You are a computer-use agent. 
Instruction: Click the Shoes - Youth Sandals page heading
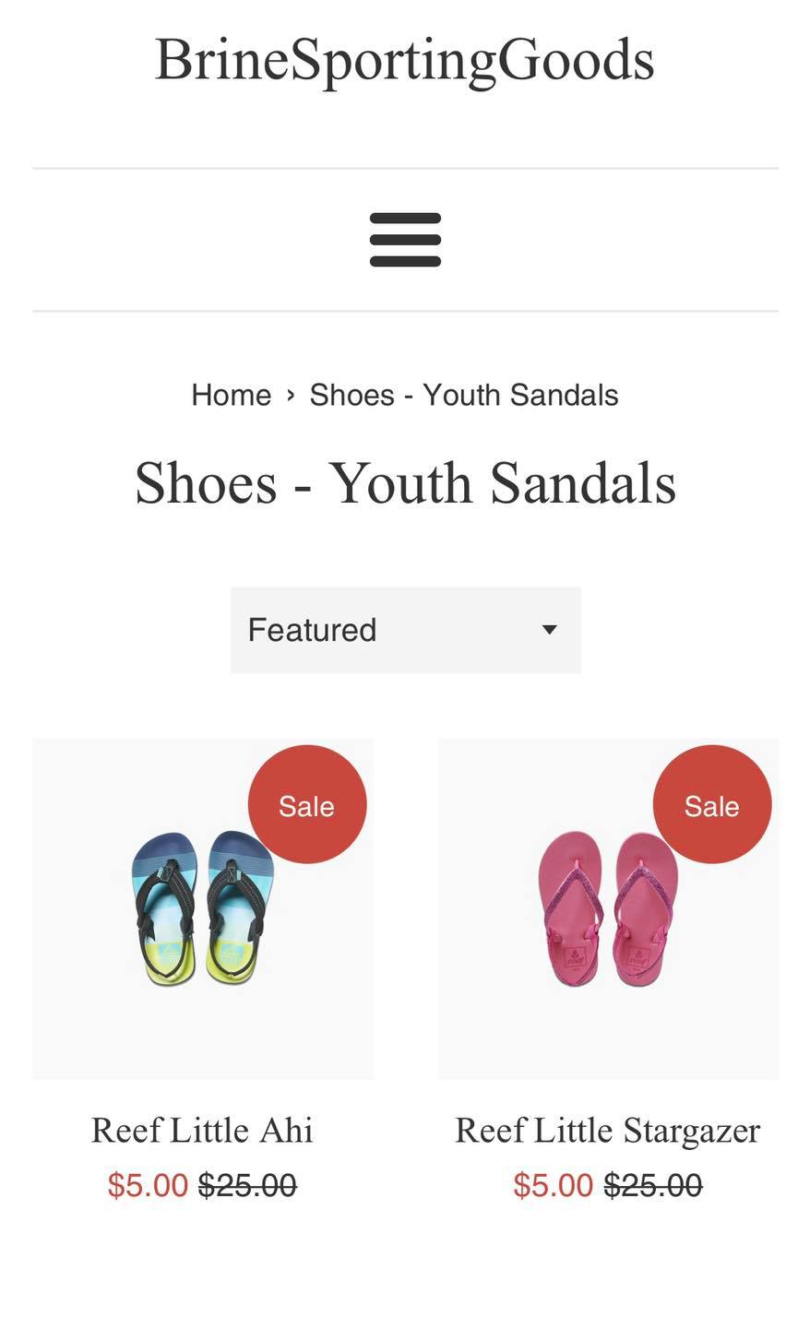[405, 483]
